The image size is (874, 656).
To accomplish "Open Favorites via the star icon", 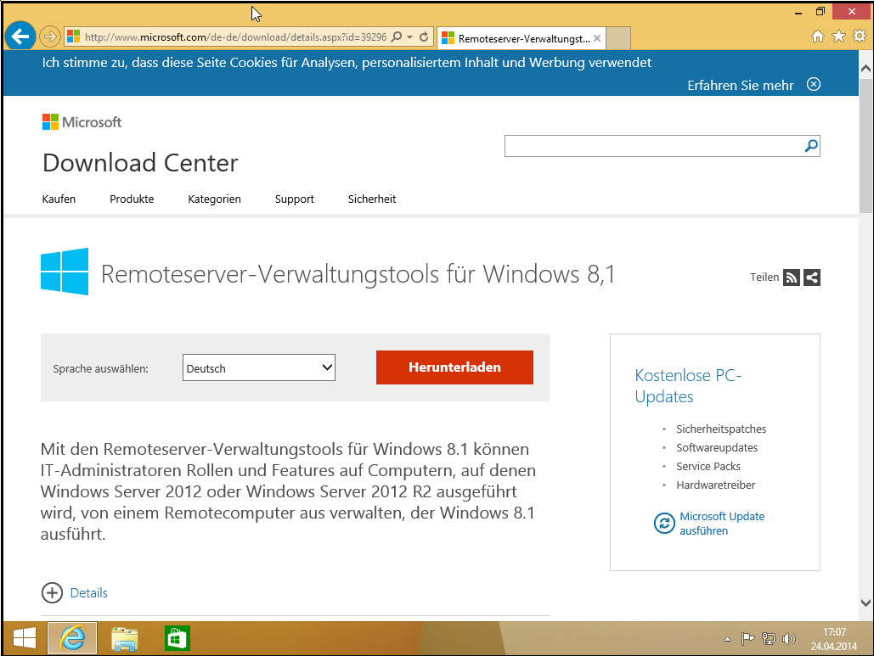I will [838, 36].
